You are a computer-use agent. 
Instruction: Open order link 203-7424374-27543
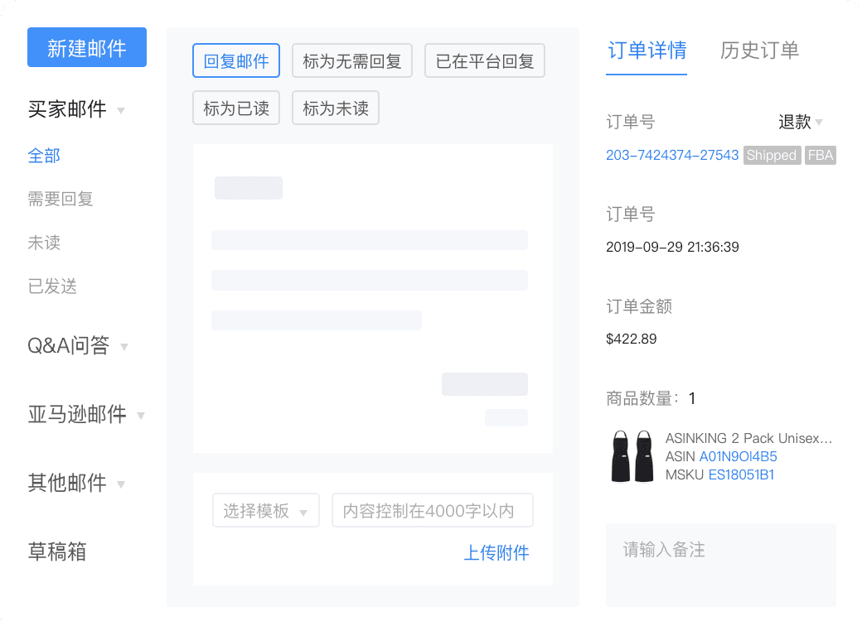671,155
